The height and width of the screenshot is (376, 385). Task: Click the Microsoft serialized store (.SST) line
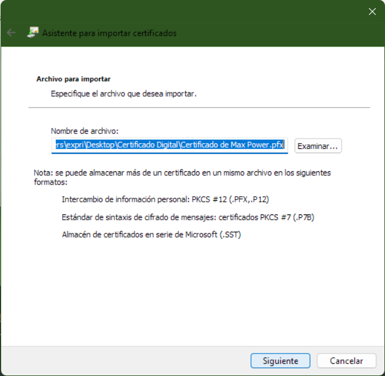151,235
